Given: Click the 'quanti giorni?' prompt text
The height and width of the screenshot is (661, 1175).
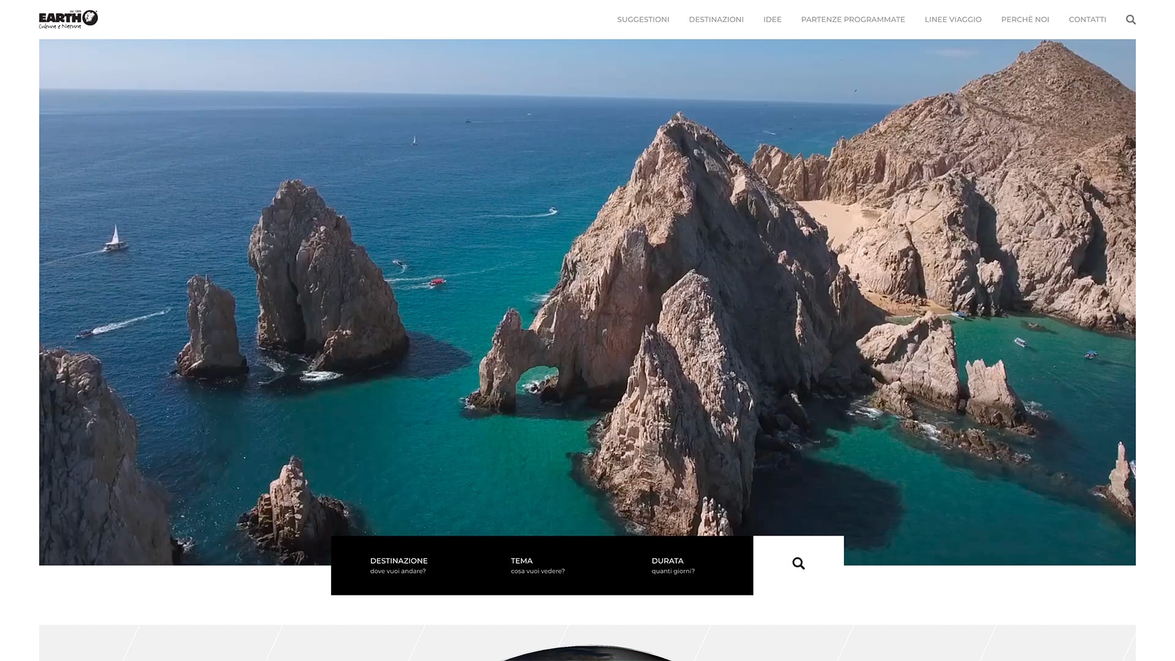Looking at the screenshot, I should [x=673, y=572].
